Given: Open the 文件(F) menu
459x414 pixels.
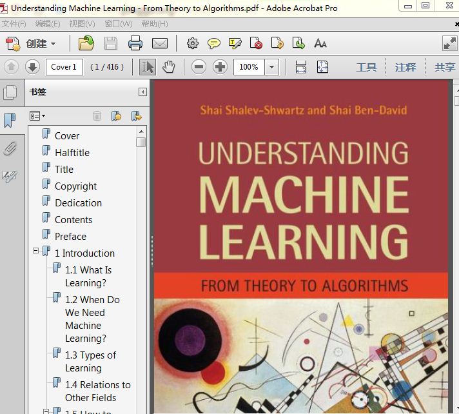Looking at the screenshot, I should (14, 24).
